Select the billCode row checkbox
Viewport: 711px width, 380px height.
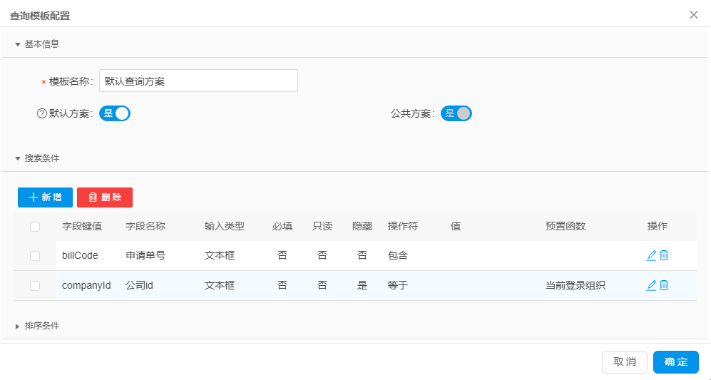(35, 255)
